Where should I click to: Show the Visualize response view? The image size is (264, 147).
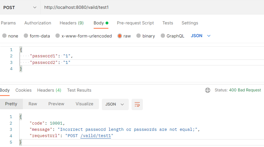84,104
